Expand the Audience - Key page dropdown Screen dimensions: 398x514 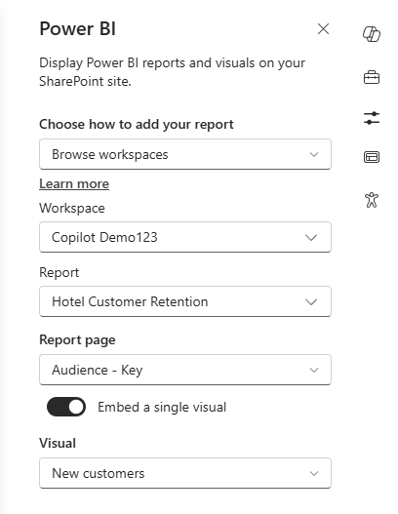(x=185, y=370)
